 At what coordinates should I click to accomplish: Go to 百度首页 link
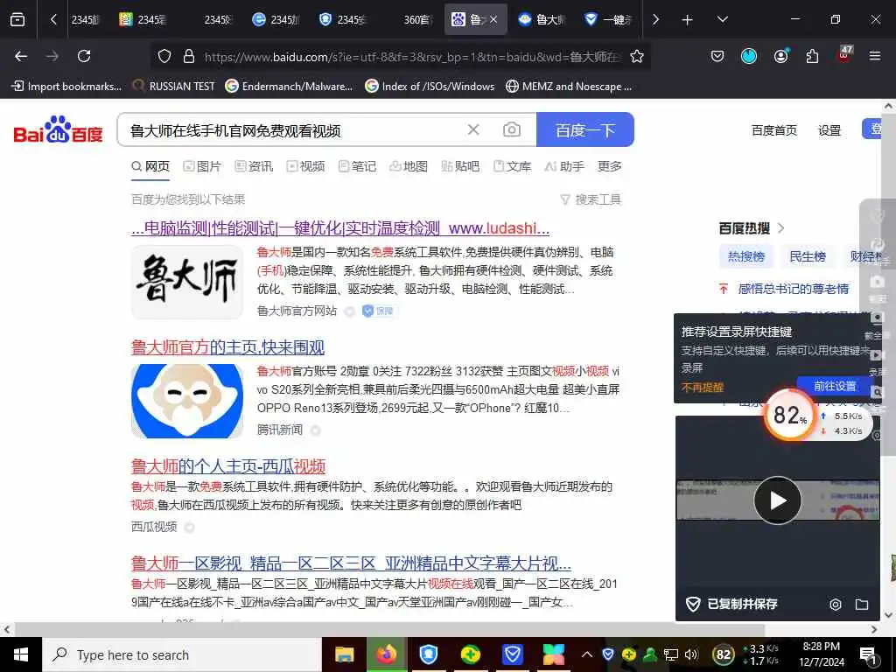[x=773, y=130]
